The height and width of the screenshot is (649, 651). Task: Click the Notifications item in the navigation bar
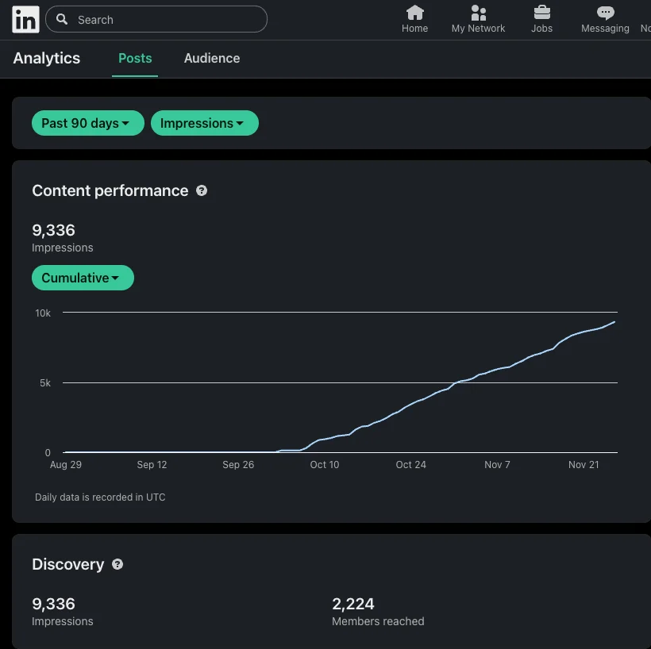[x=645, y=17]
